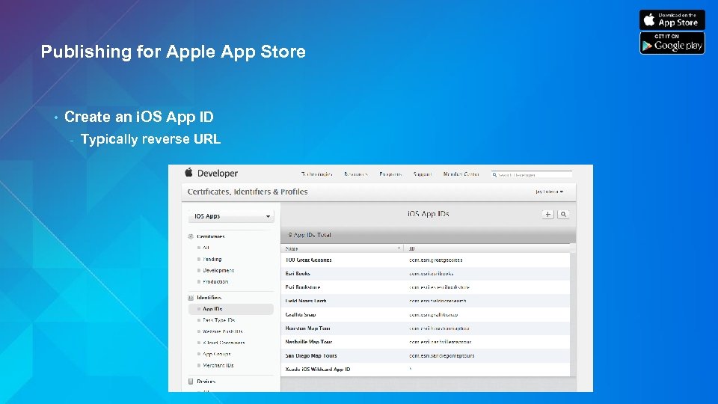
Task: Open the Xcode iOS Wildcard App ID row
Action: (x=426, y=369)
